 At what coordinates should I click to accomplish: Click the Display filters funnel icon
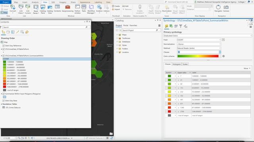(x=181, y=26)
